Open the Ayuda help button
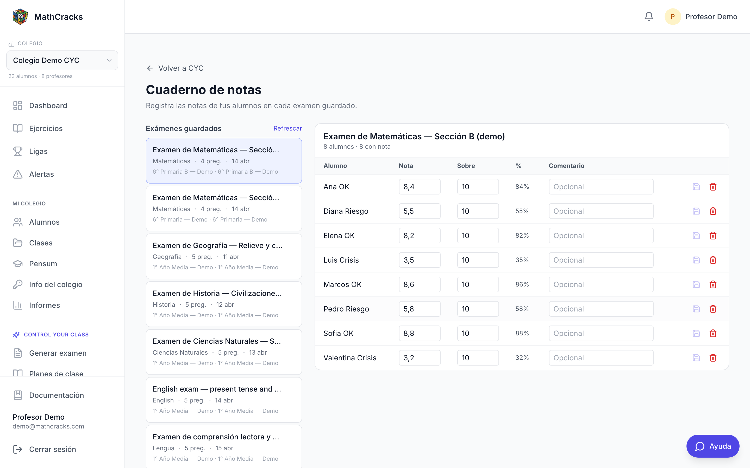The height and width of the screenshot is (468, 750). [712, 446]
